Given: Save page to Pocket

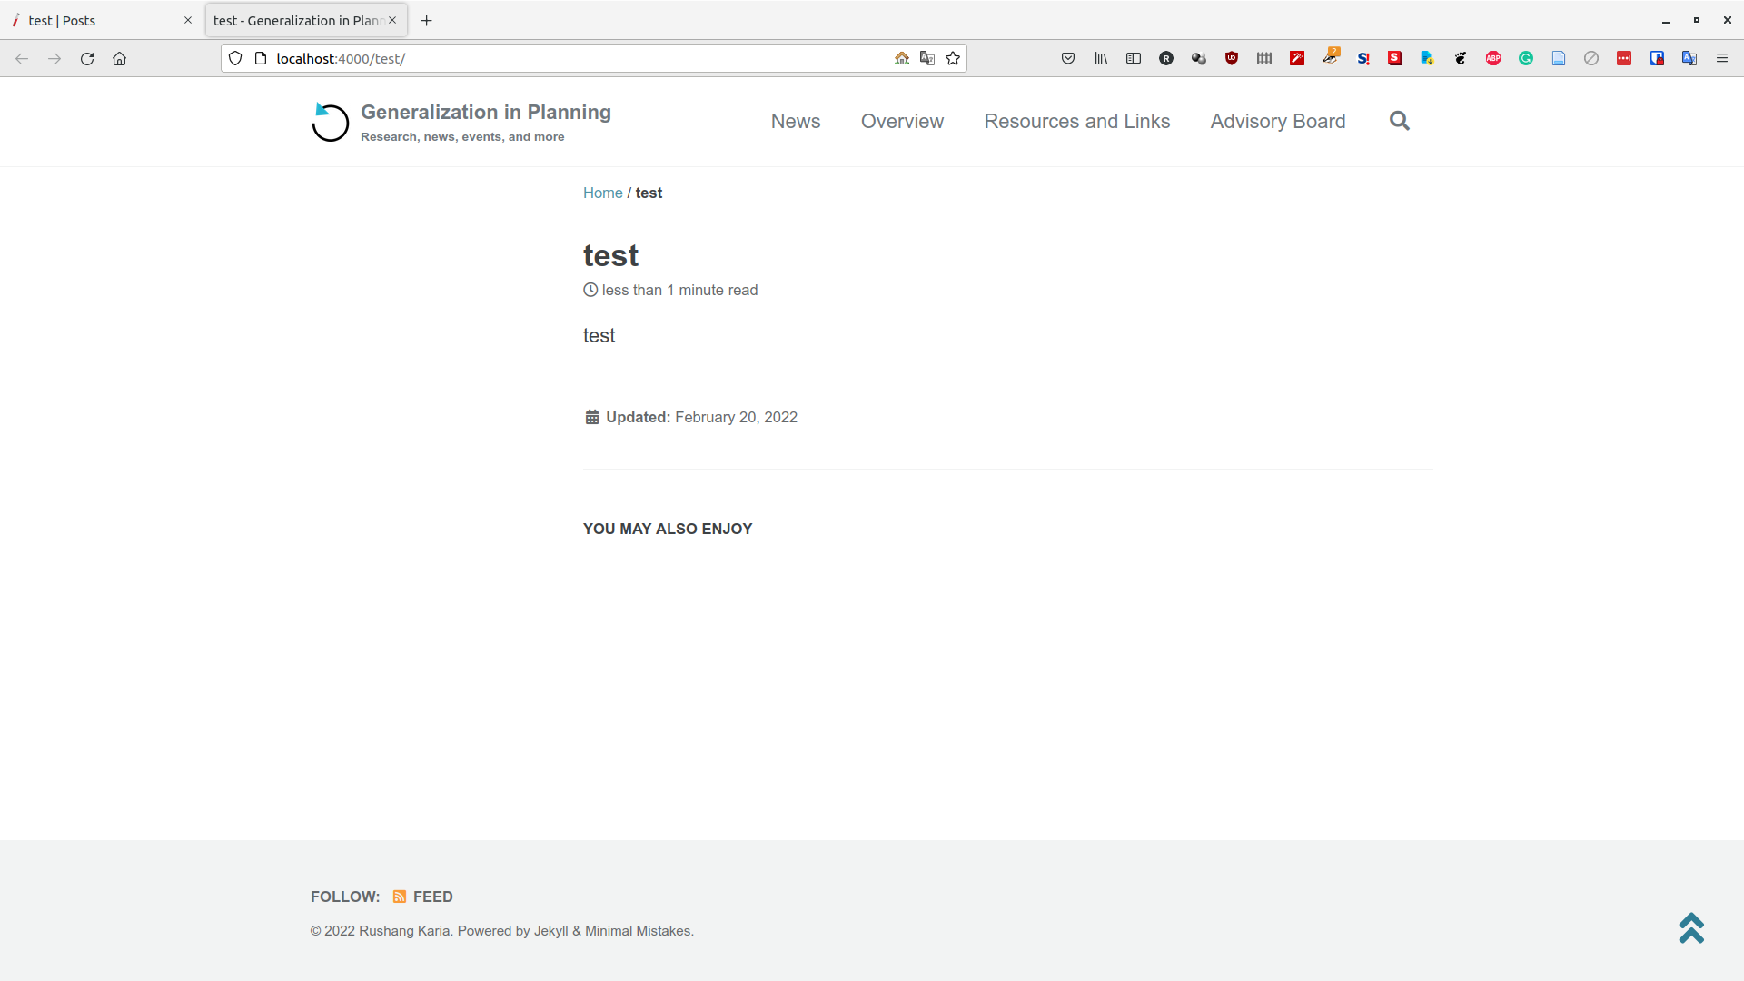Looking at the screenshot, I should [x=1068, y=58].
